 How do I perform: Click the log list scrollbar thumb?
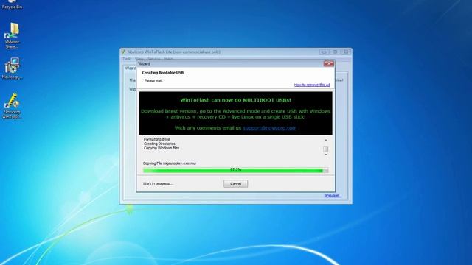[x=326, y=149]
